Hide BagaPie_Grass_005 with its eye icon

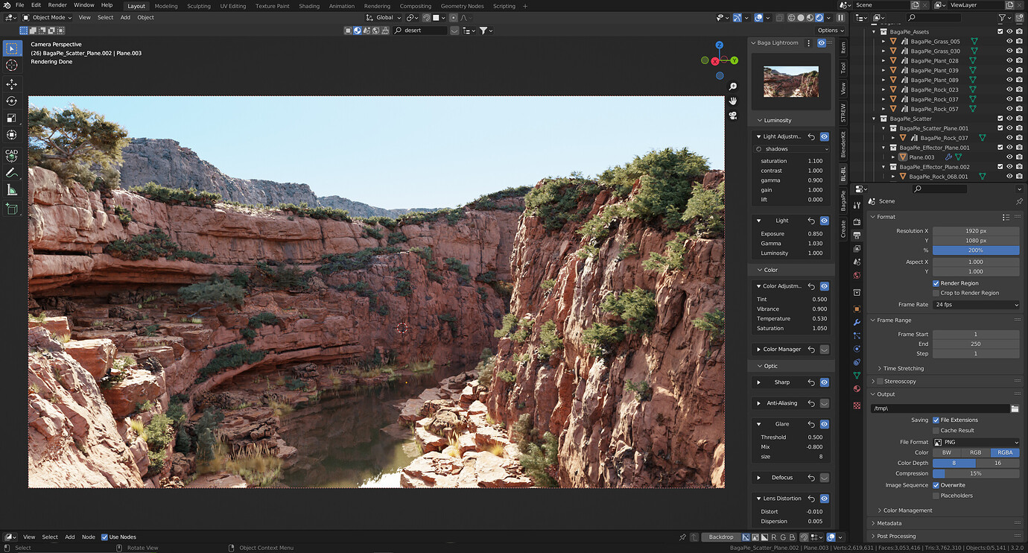pos(1009,41)
